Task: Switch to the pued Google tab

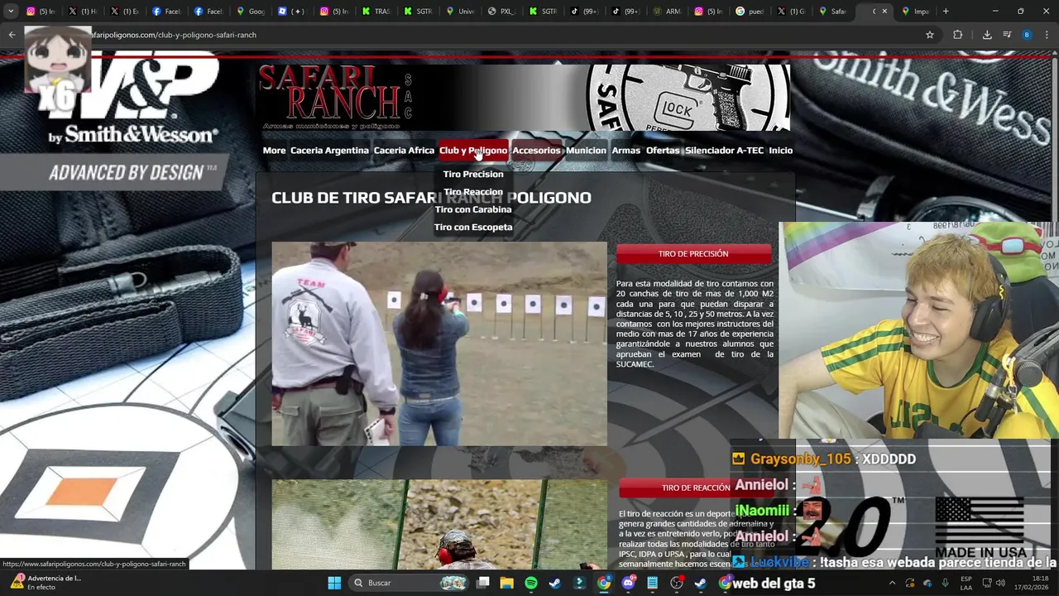Action: coord(750,12)
